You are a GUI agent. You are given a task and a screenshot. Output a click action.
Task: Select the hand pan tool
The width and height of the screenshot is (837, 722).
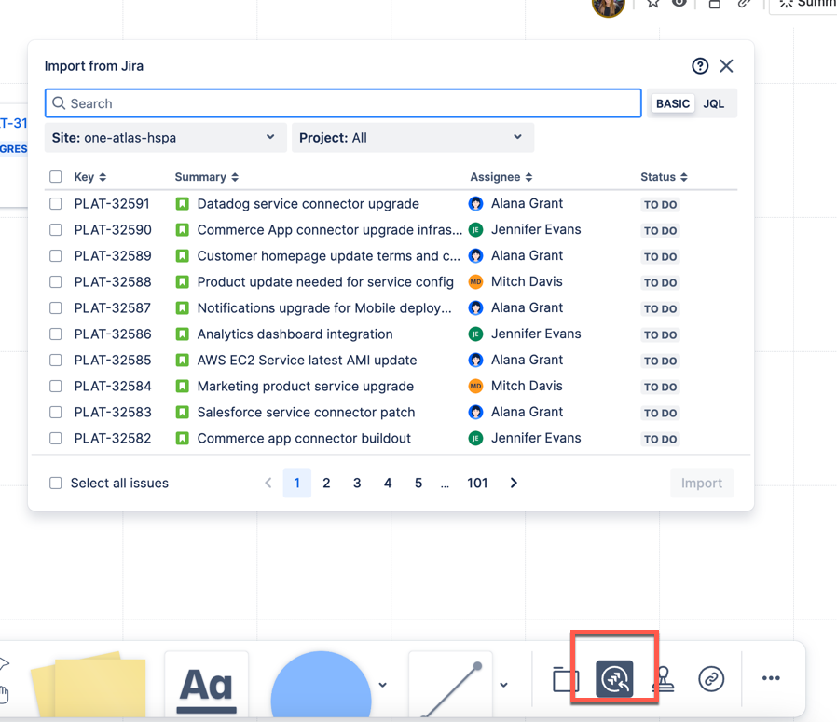4,694
